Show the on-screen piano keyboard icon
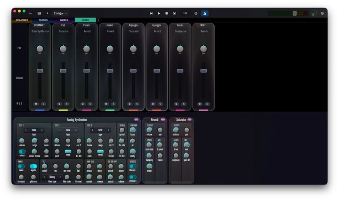The image size is (339, 200). [x=39, y=13]
